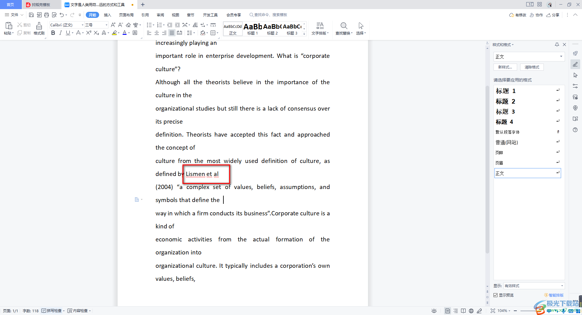Toggle character border A icon
This screenshot has width=582, height=315.
tap(135, 33)
